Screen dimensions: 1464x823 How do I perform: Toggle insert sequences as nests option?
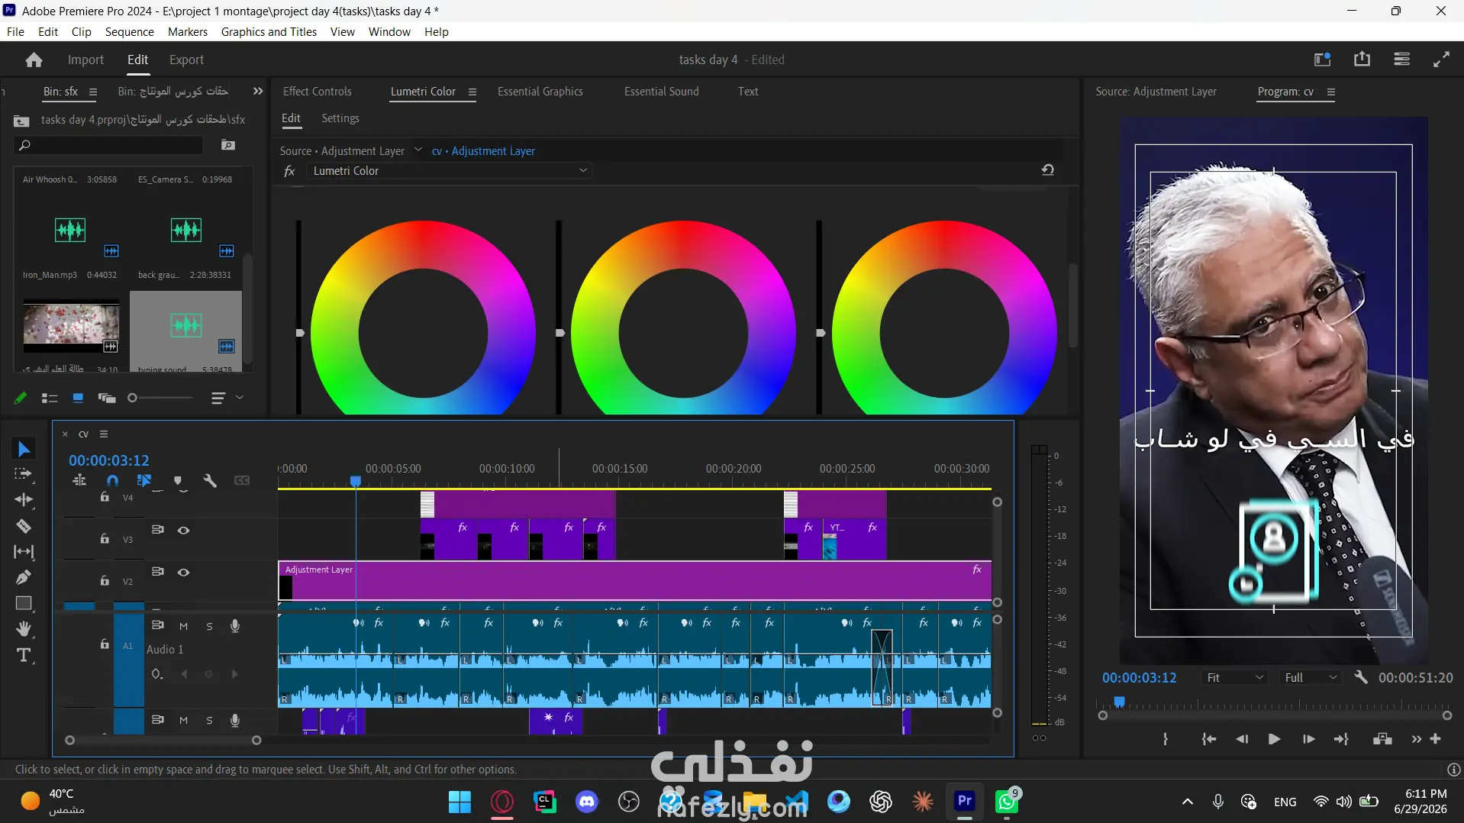pos(79,480)
